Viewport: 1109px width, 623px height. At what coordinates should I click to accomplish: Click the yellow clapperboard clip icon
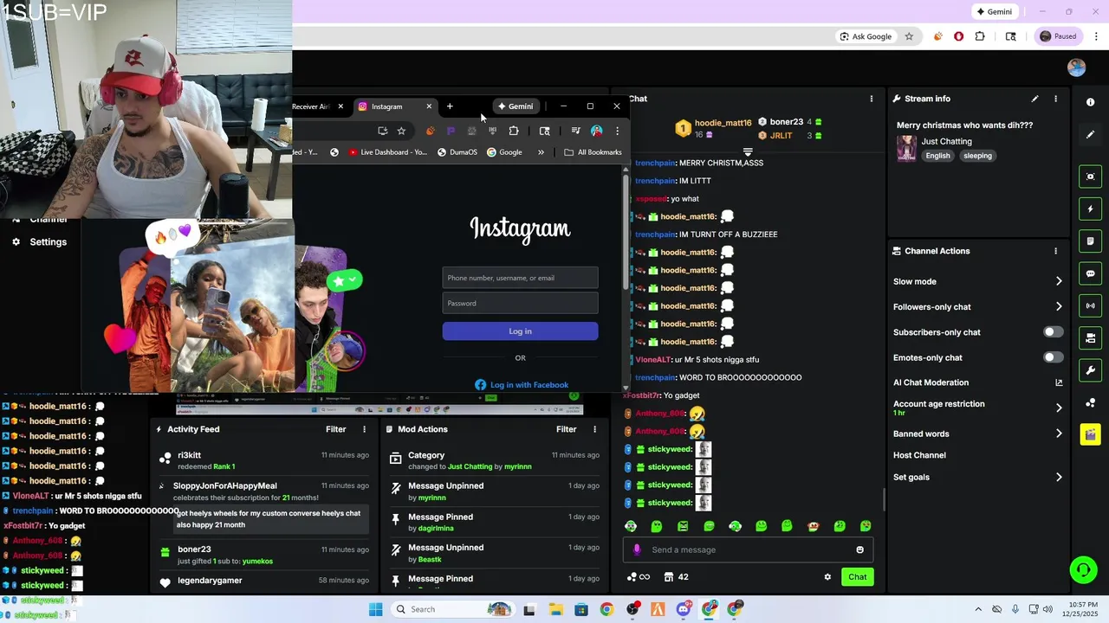(1090, 434)
